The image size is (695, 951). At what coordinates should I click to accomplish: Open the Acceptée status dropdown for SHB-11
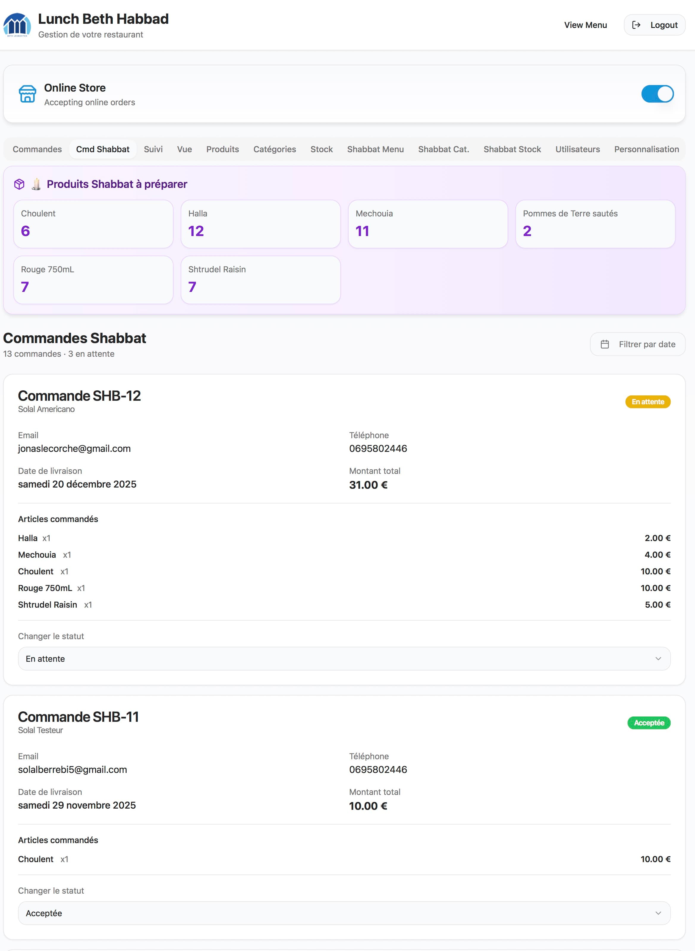(344, 913)
